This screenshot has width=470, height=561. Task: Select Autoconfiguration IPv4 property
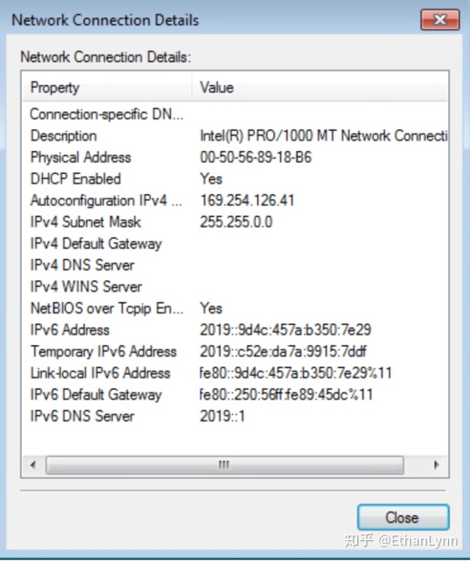pyautogui.click(x=106, y=200)
